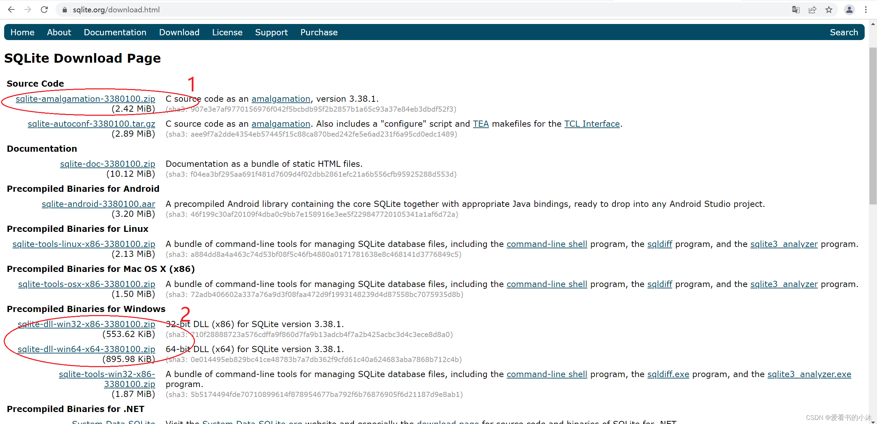Screen dimensions: 877x424
Task: Download sqlite-tools-win32-x86-3380100.zip
Action: (x=107, y=379)
